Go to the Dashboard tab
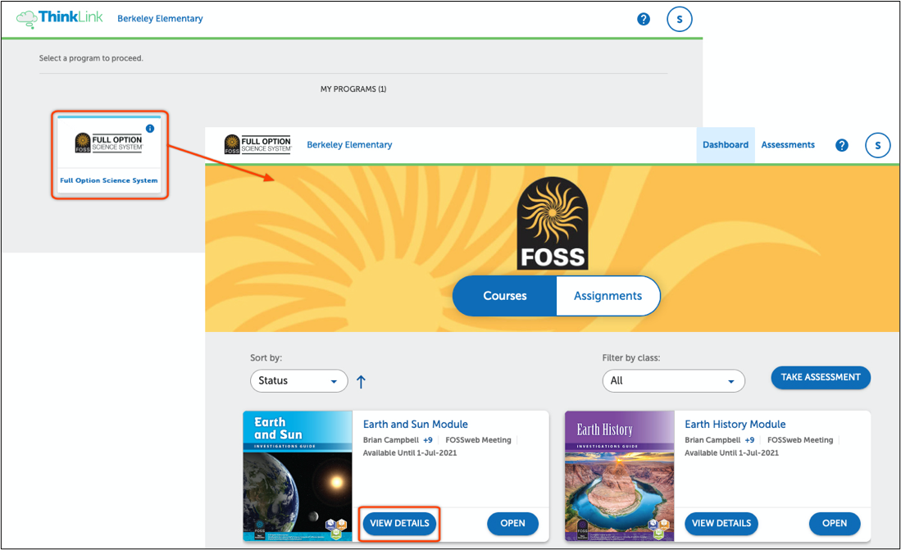This screenshot has width=901, height=550. click(725, 145)
